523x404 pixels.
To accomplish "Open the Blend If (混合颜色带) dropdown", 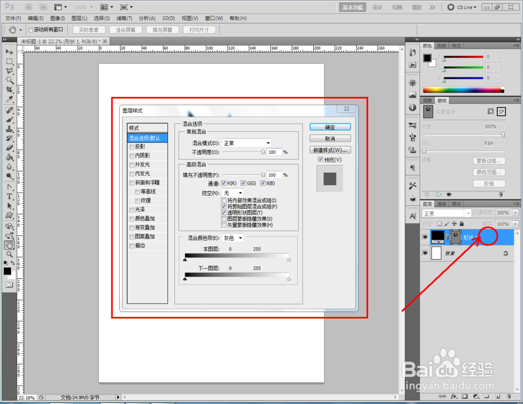I will click(x=233, y=238).
